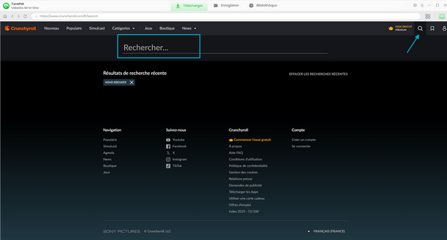Click the URL address bar

pyautogui.click(x=226, y=16)
